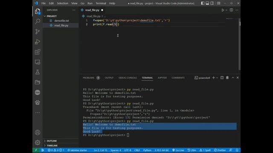The image size is (273, 153).
Task: Open Explorer Views and More Actions
Action: [x=74, y=10]
